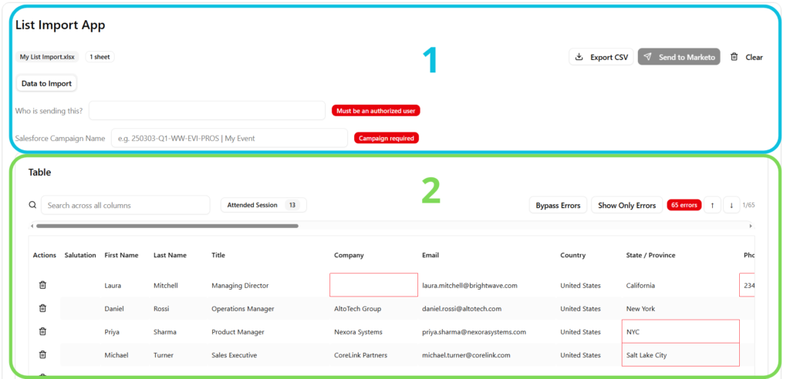Open the Data to Import tab
The width and height of the screenshot is (790, 379).
pos(46,83)
